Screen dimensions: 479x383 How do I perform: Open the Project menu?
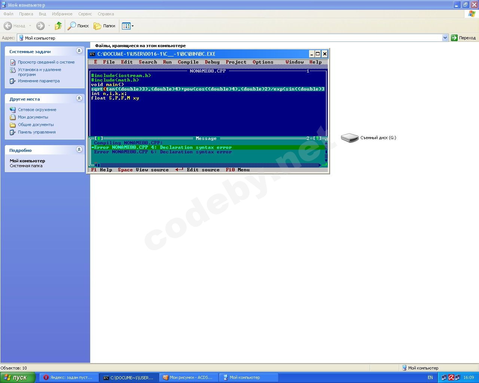coord(236,62)
